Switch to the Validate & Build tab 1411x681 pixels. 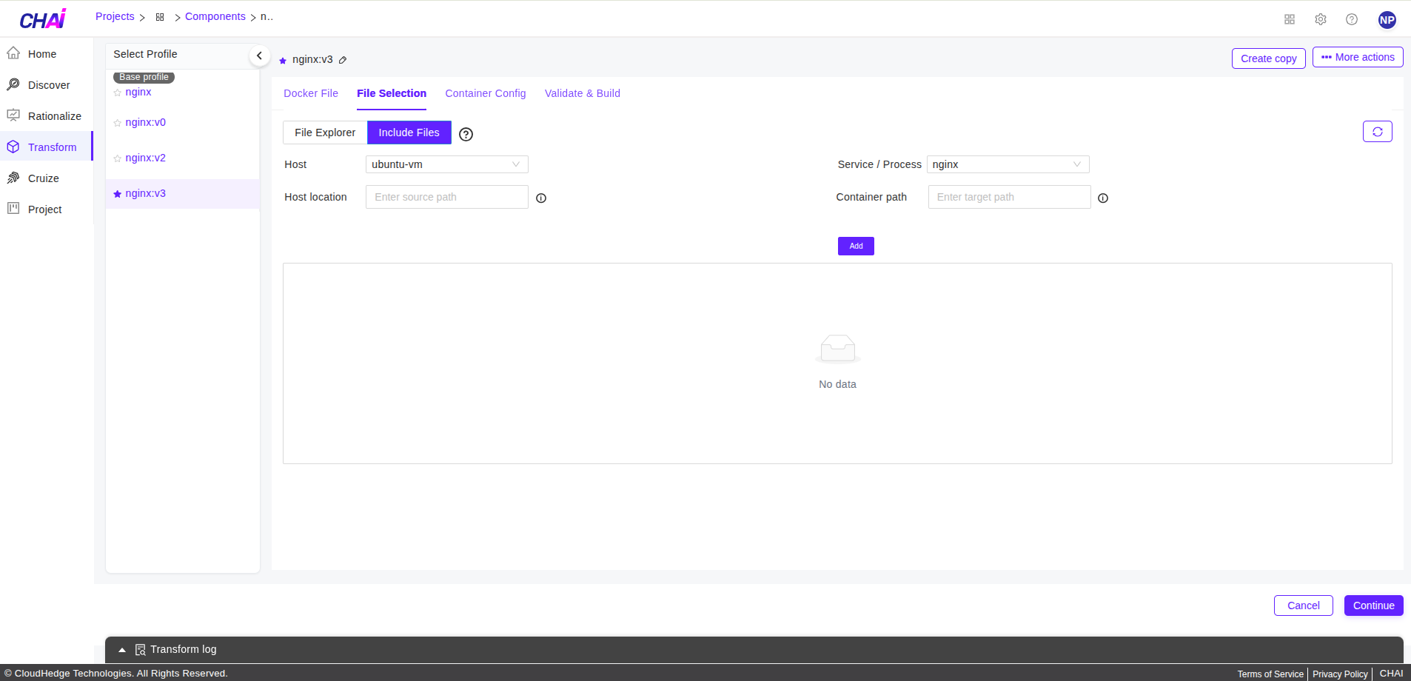[583, 93]
